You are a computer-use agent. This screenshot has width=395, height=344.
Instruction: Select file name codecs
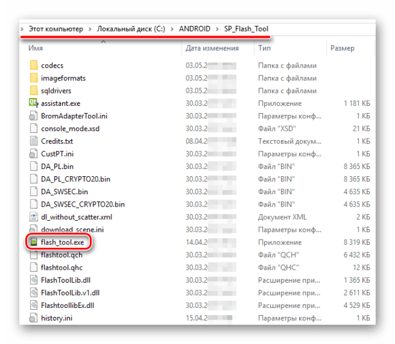[52, 65]
